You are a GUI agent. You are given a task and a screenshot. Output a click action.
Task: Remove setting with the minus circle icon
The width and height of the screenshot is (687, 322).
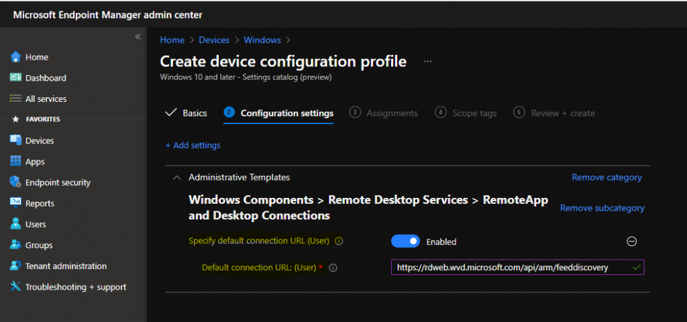[x=631, y=241]
